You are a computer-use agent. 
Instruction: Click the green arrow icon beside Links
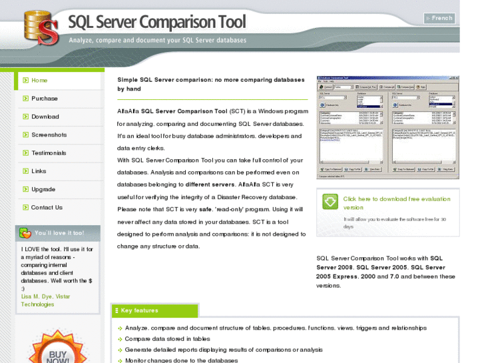[x=25, y=171]
